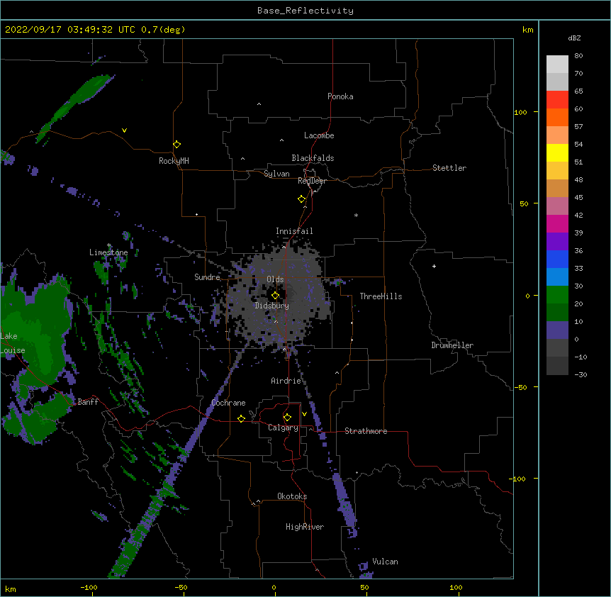Click the yellow diamond marker above Calgary label
Screen dimensions: 611x597
pos(287,418)
